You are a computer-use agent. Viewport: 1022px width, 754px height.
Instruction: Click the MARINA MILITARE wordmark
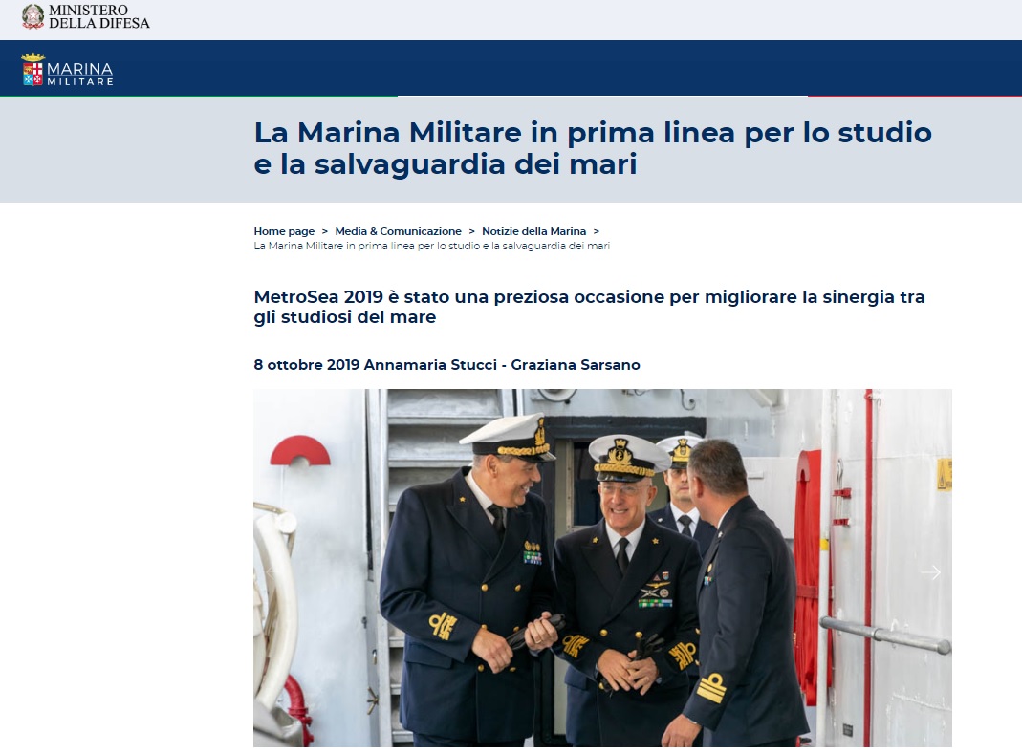point(80,74)
